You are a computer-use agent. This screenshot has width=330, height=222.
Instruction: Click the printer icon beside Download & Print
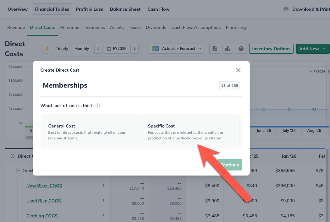click(286, 9)
